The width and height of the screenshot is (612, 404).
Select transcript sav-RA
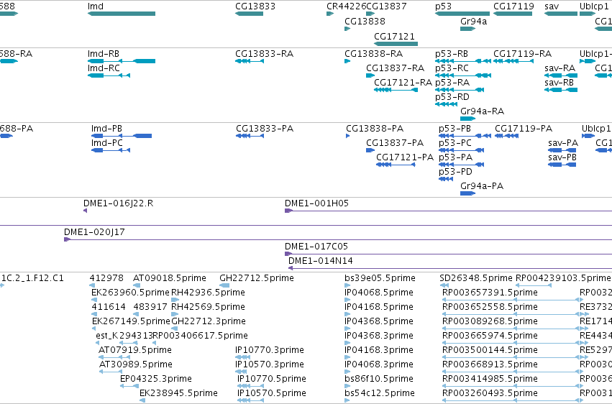pyautogui.click(x=561, y=75)
